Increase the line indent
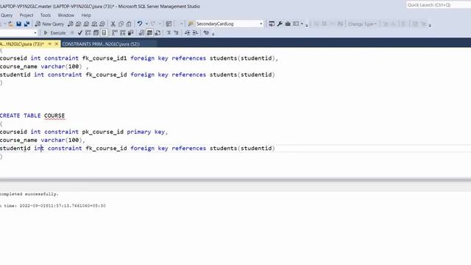 (x=195, y=32)
